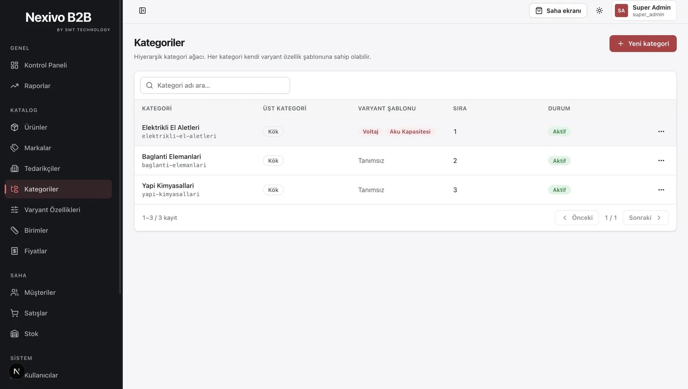Focus the Kategori adı ara search field
688x389 pixels.
coord(215,85)
